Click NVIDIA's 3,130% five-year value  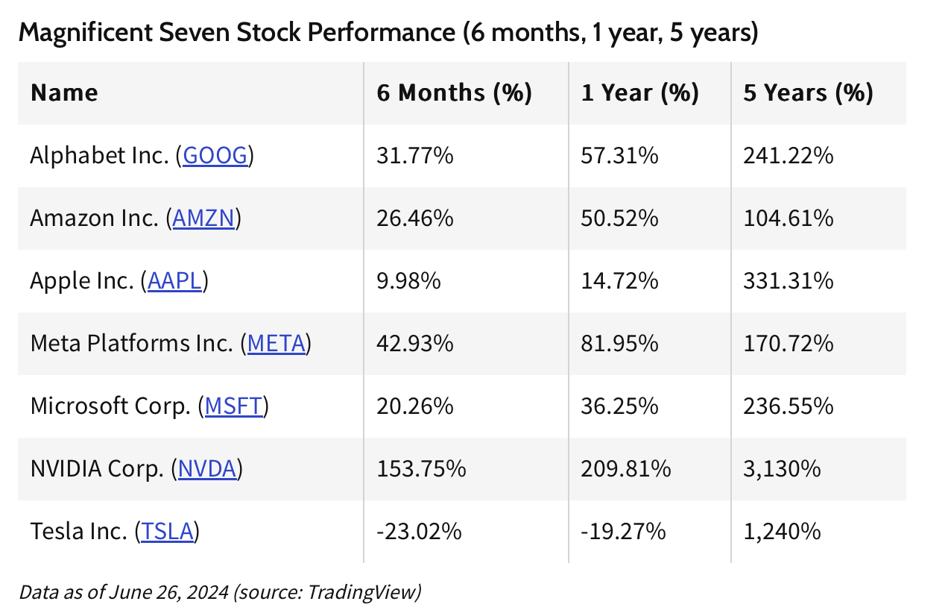782,469
